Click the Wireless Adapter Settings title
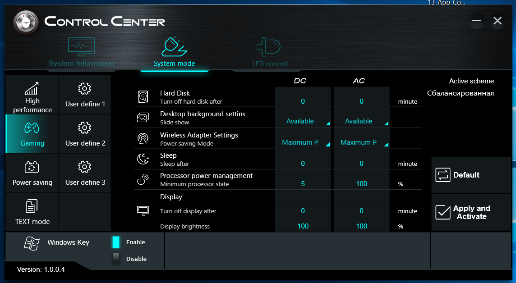The image size is (516, 283). tap(199, 135)
